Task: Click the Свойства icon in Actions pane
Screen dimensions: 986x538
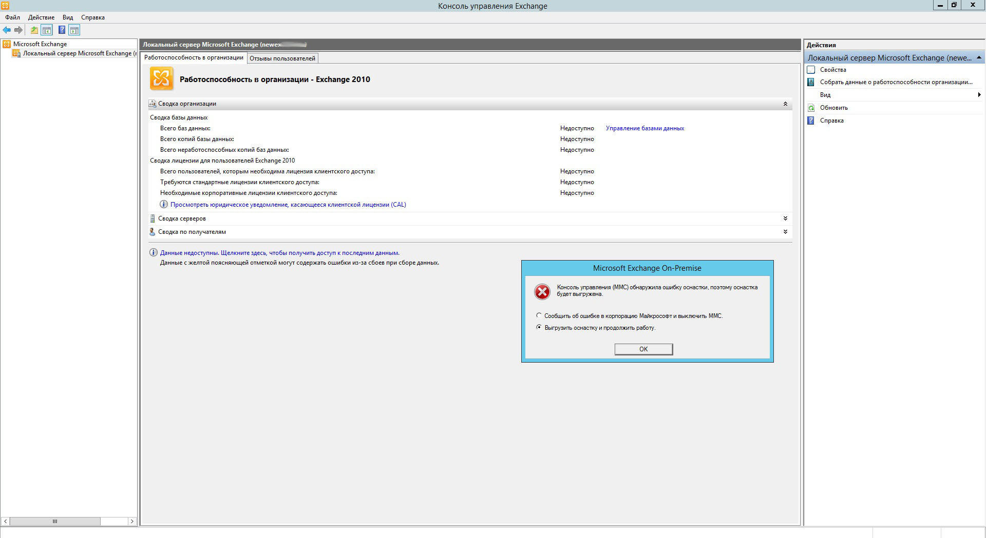Action: [x=811, y=70]
